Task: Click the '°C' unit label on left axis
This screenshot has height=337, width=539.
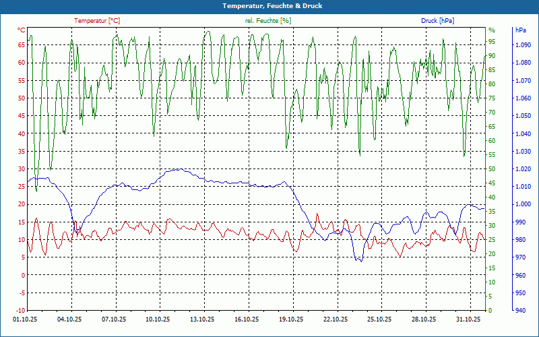Action: (22, 30)
